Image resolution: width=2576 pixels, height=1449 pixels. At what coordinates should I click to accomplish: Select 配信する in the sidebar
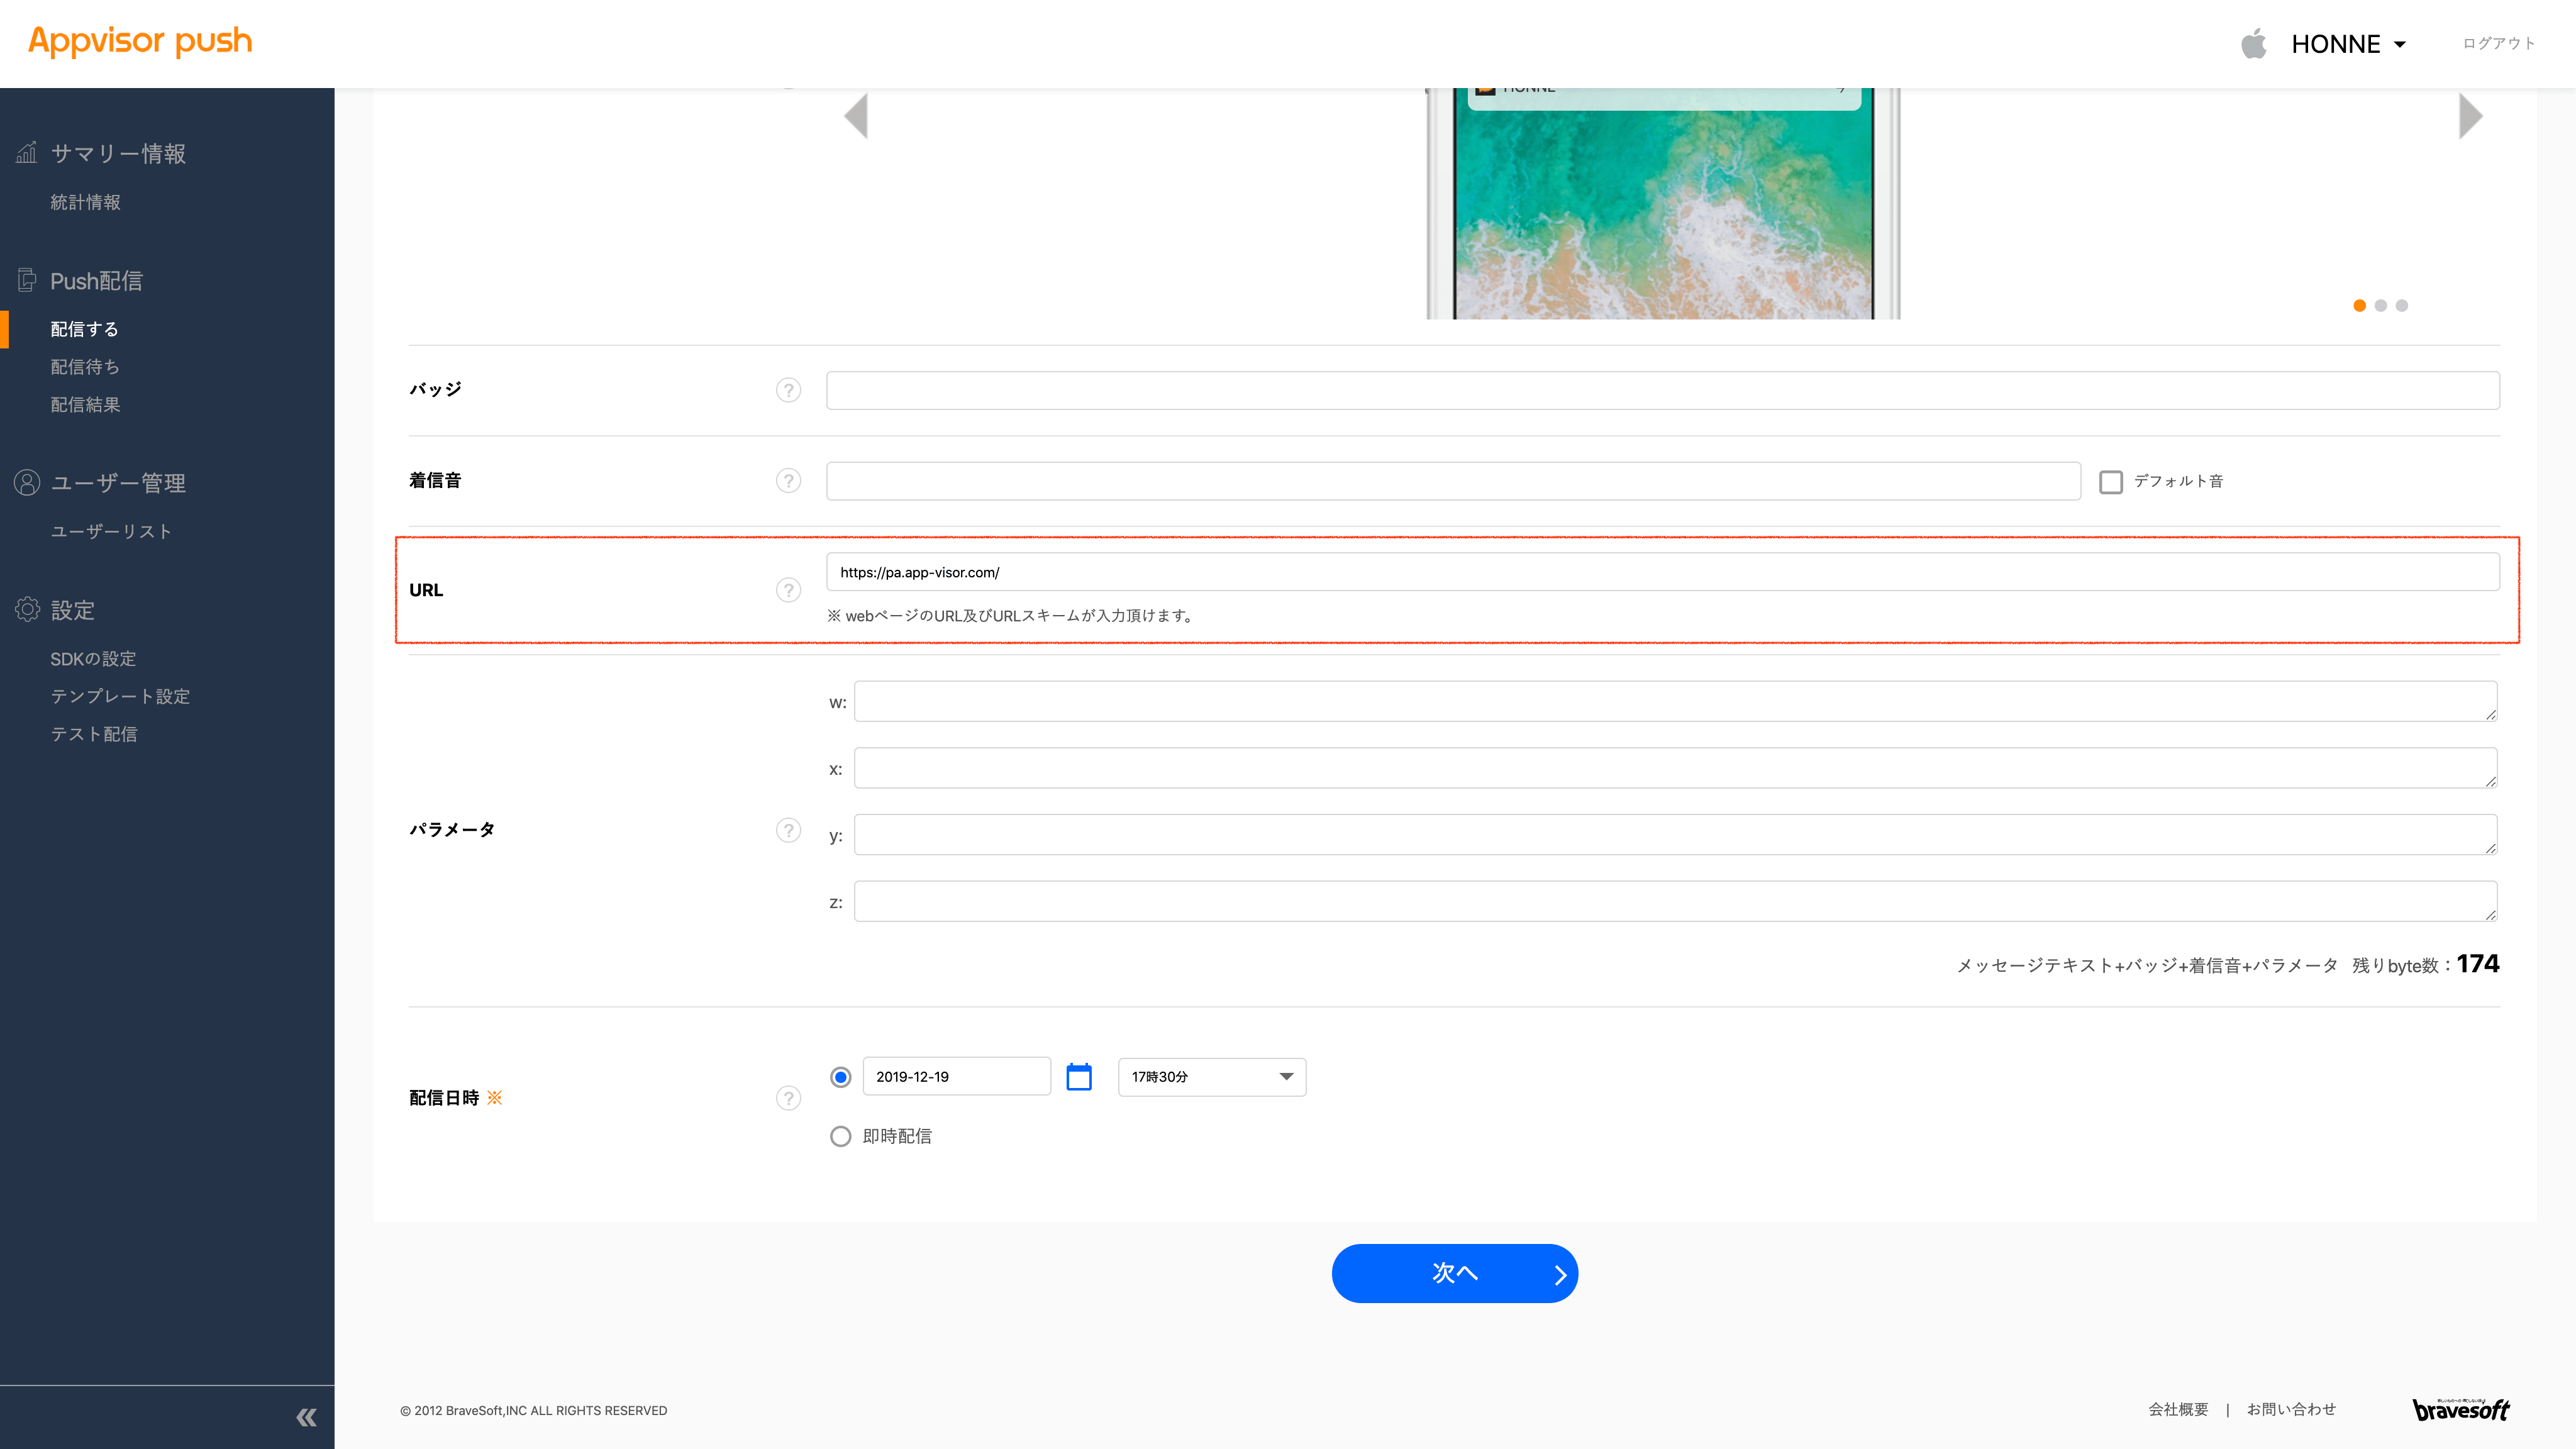(x=84, y=329)
